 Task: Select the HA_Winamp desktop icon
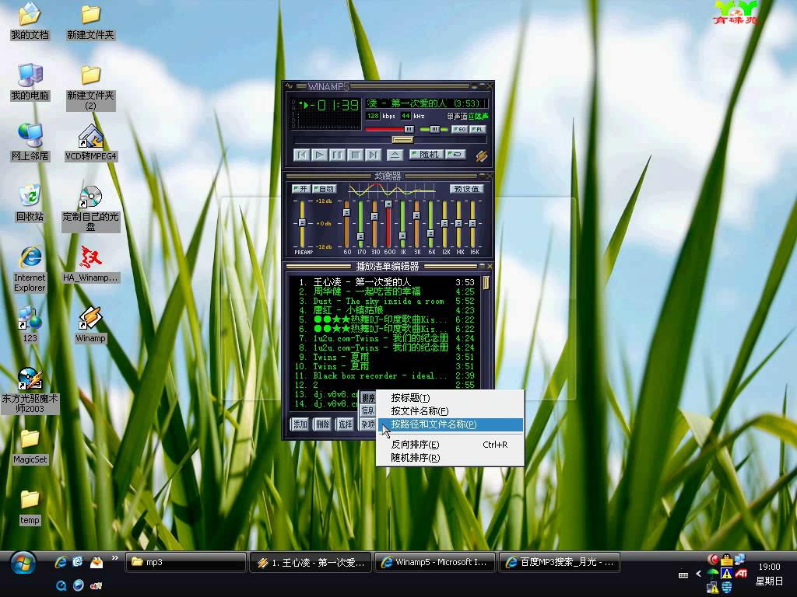point(91,264)
